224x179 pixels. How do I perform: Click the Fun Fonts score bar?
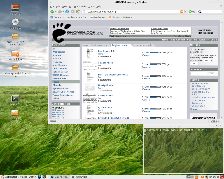155,53
